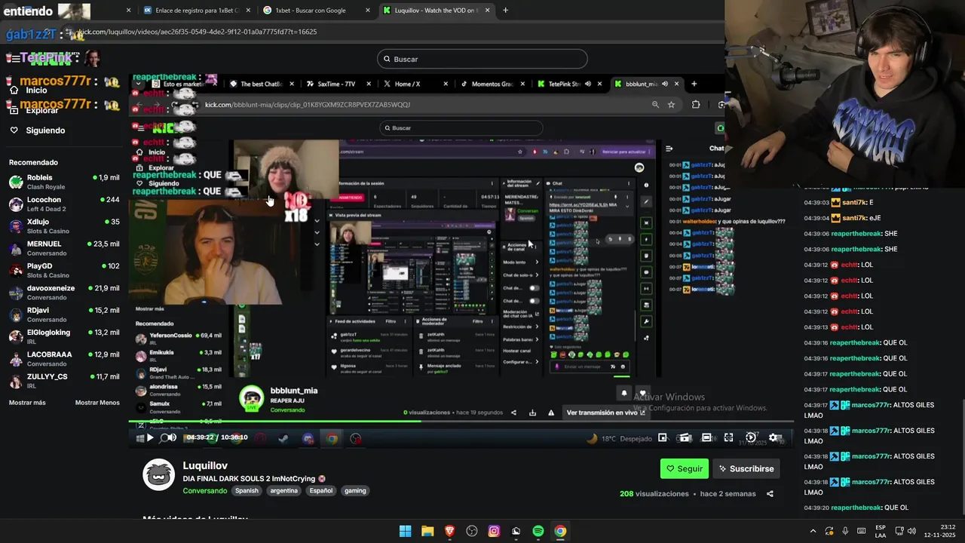The height and width of the screenshot is (543, 965).
Task: Open recommended channel Locochon
Action: click(x=64, y=204)
